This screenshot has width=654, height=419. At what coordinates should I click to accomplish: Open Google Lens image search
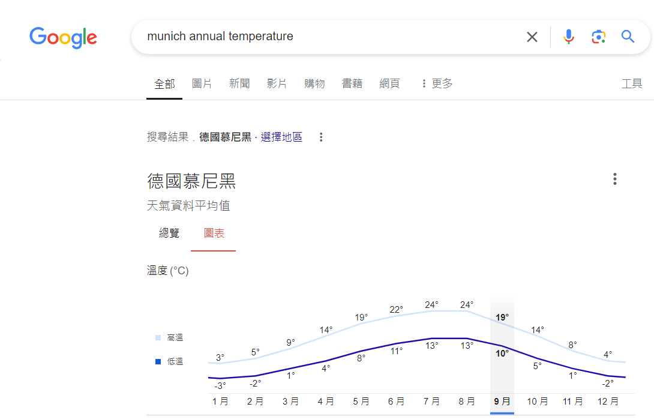click(x=598, y=37)
